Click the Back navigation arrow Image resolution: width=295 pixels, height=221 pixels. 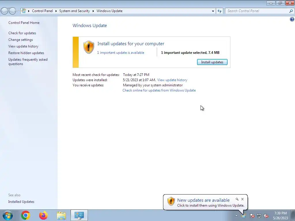[x=5, y=11]
